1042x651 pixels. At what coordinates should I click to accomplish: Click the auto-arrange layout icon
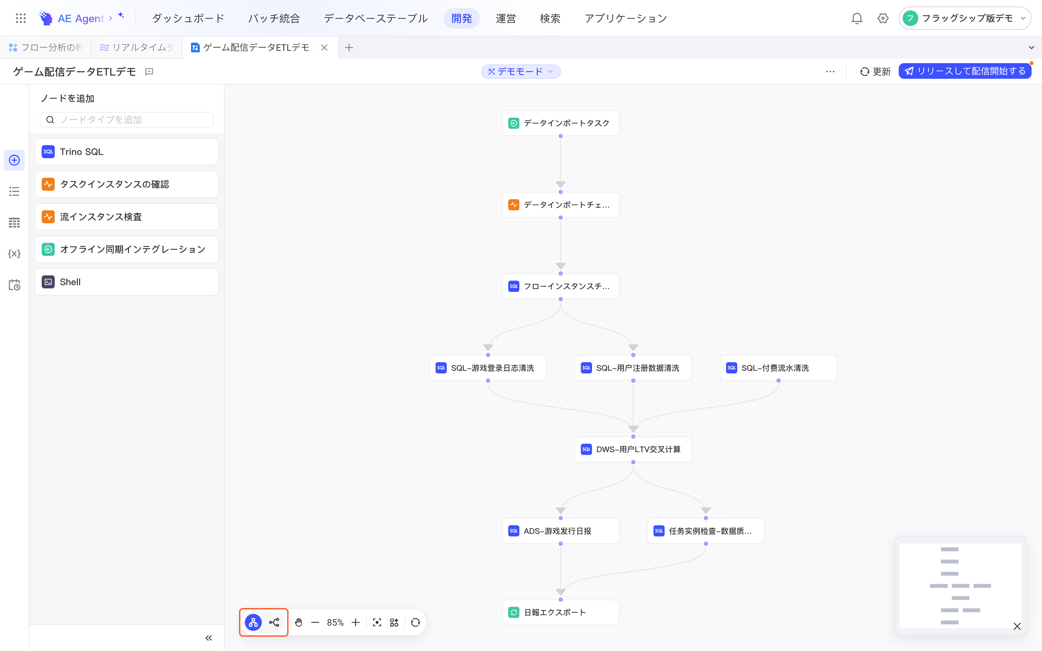point(394,622)
